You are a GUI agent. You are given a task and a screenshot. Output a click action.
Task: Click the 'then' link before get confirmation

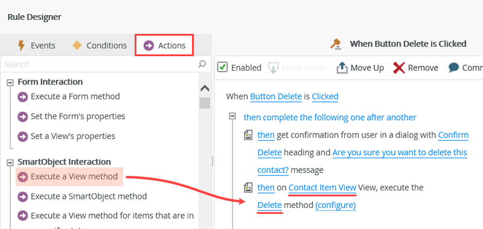pos(266,135)
